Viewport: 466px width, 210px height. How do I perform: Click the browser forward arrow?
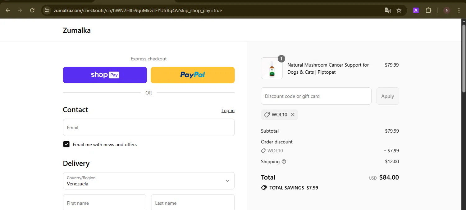[20, 11]
